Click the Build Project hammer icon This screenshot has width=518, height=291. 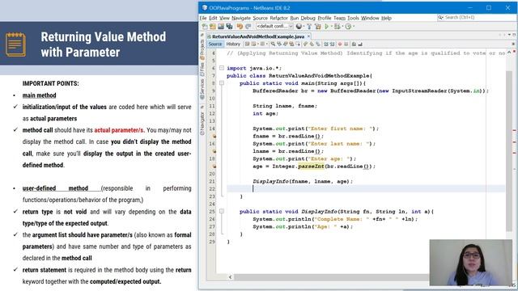click(309, 27)
